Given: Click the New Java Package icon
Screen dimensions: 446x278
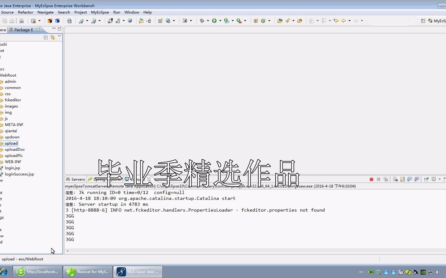Looking at the screenshot, I should pos(256,21).
